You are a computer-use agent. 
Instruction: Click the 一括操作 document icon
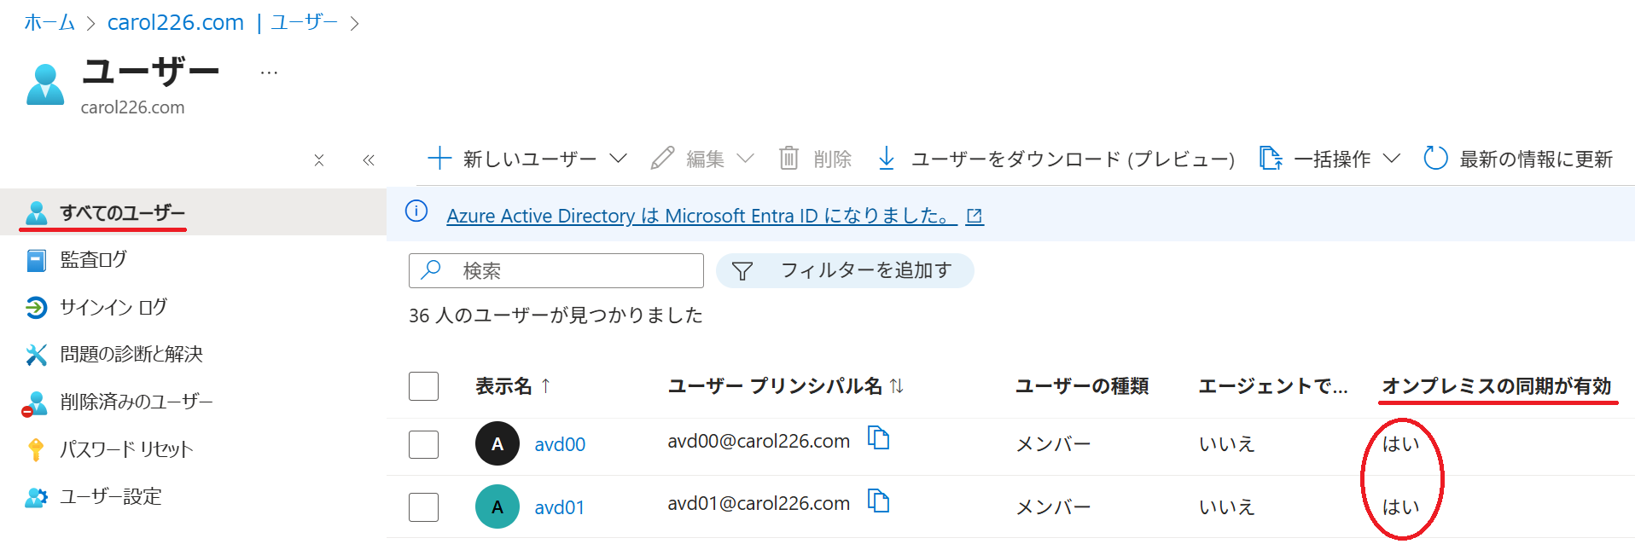click(1271, 158)
